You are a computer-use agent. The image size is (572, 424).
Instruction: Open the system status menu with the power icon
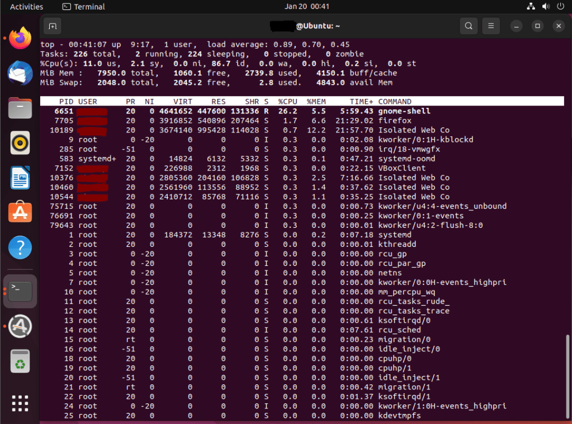coord(560,7)
